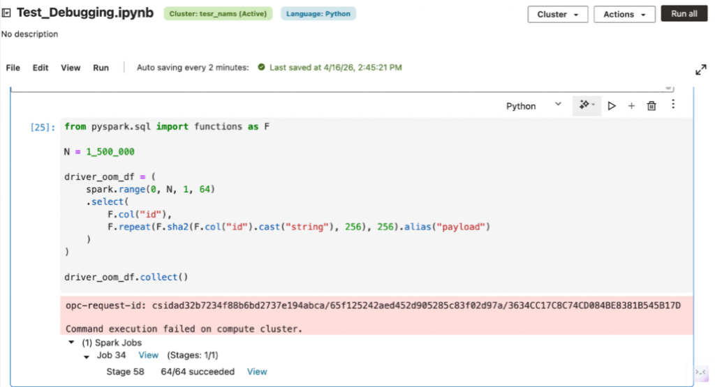The image size is (715, 387).
Task: Collapse the Spark Jobs section
Action: point(71,343)
